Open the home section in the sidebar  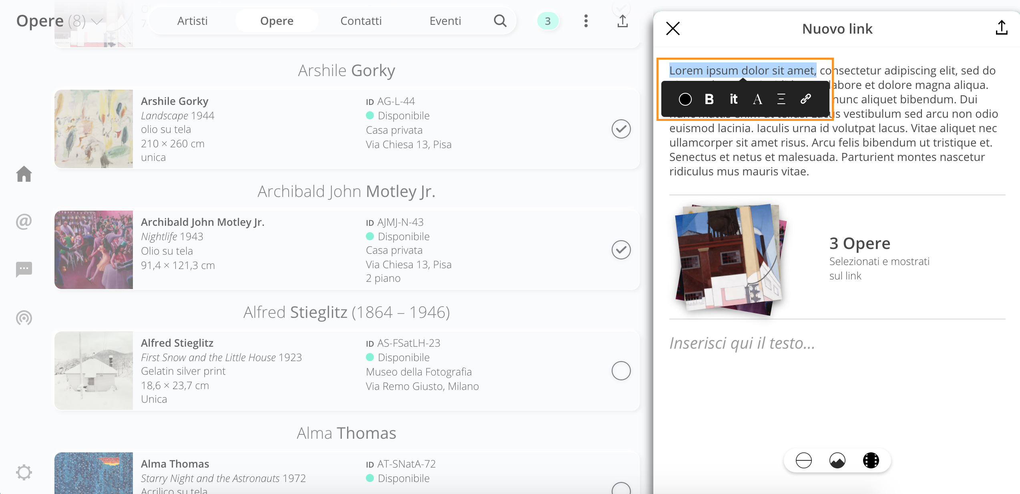24,174
